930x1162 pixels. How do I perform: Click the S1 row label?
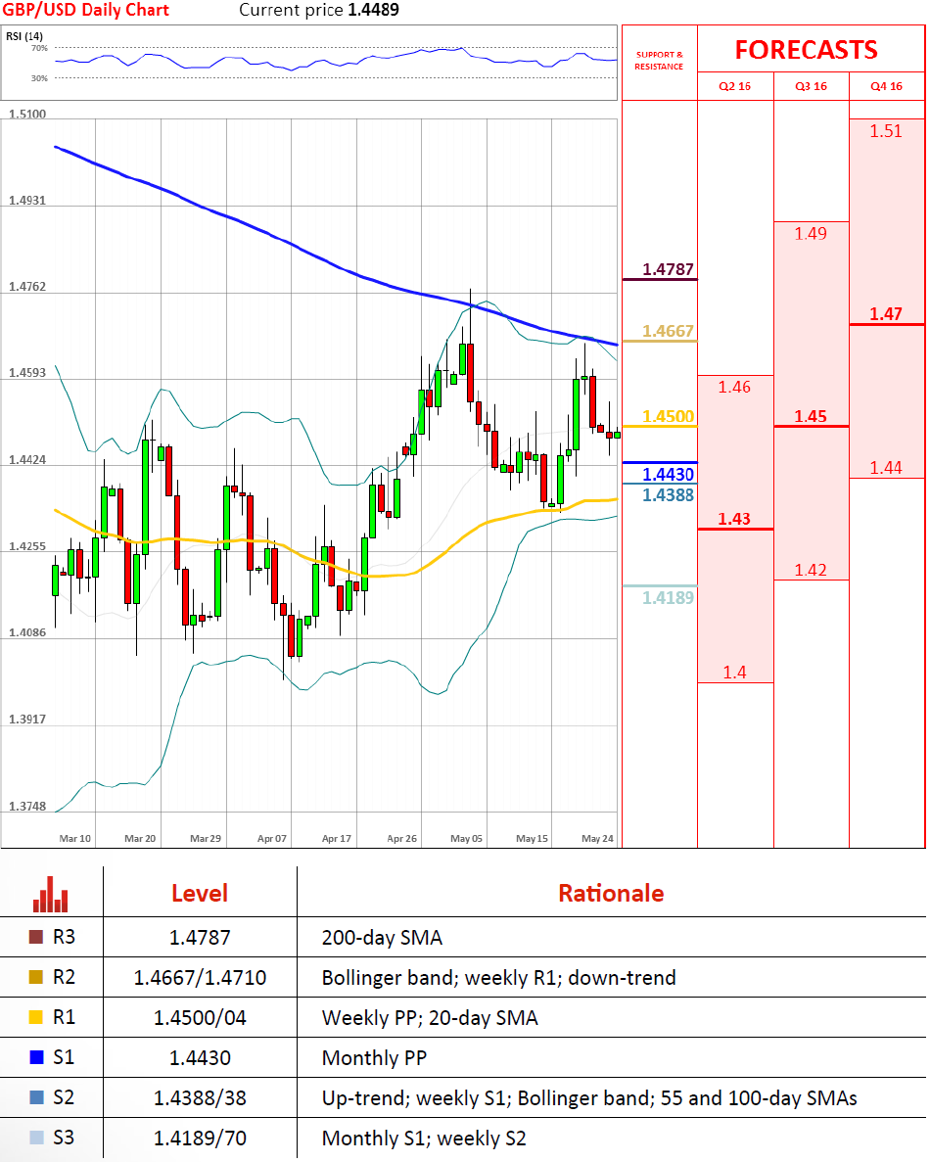(x=64, y=1057)
